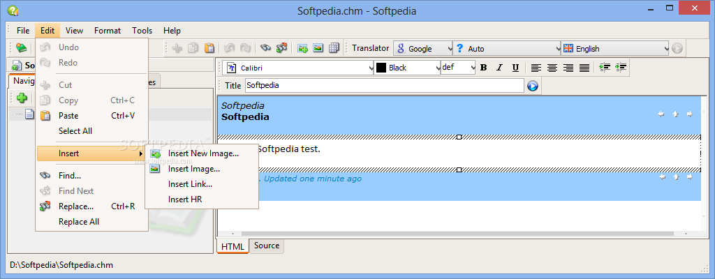This screenshot has height=279, width=715.
Task: Click the Align Right icon
Action: pos(568,68)
